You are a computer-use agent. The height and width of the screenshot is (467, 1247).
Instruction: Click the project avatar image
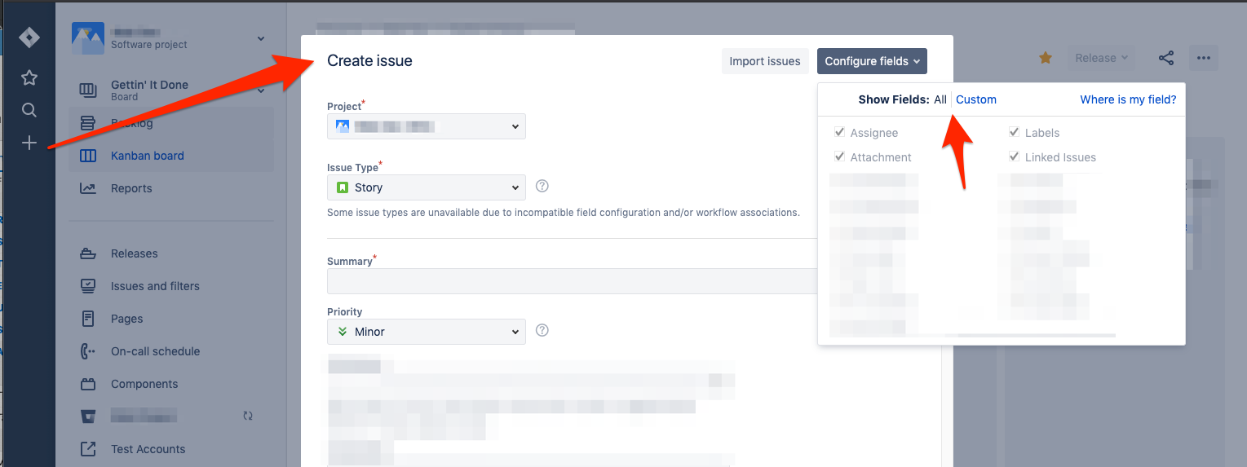point(88,38)
